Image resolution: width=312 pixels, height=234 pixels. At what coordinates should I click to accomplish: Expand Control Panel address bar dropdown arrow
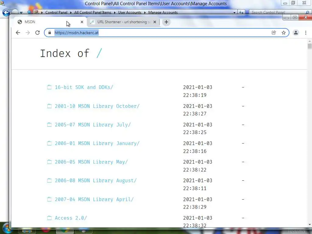[234, 12]
